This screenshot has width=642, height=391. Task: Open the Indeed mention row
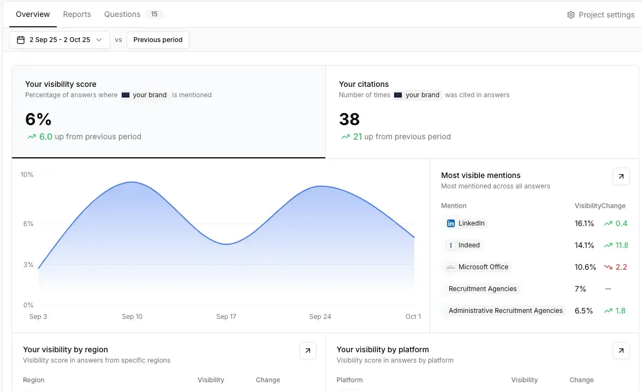pyautogui.click(x=534, y=245)
